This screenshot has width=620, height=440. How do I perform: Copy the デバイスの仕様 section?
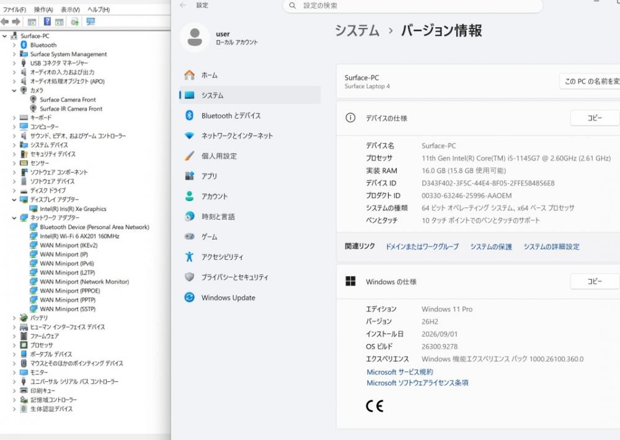tap(595, 118)
